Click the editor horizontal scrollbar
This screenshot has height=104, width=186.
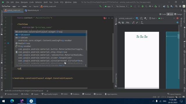pos(50,88)
